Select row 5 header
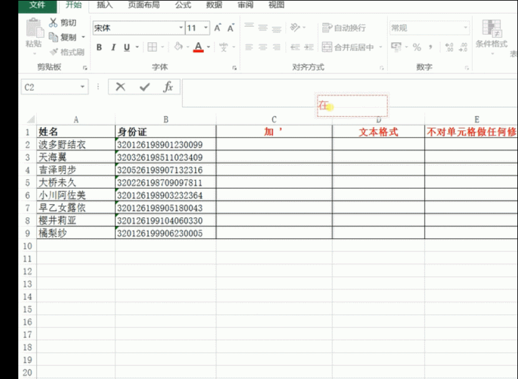518x379 pixels. click(x=28, y=183)
